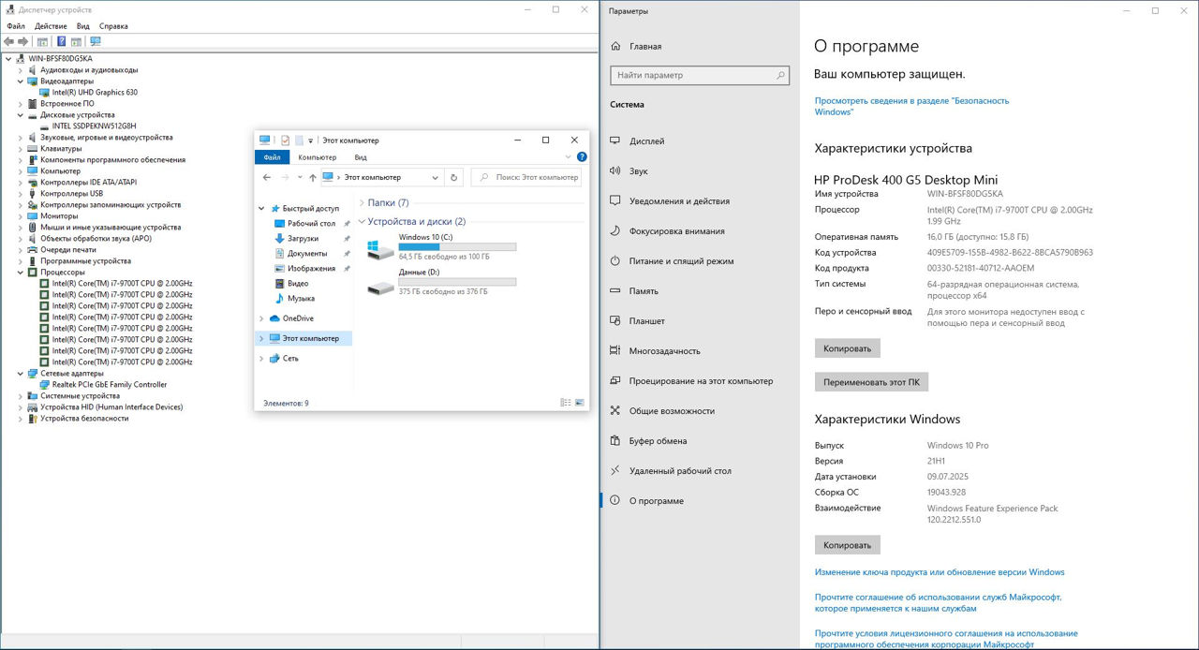Click the up arrow navigation icon in Explorer

[x=312, y=177]
